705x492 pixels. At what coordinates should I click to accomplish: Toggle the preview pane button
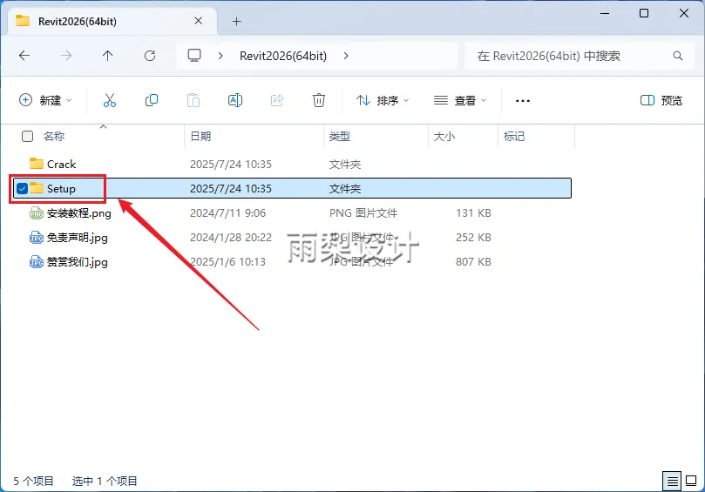tap(661, 100)
